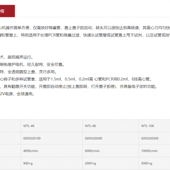Image resolution: width=170 pixels, height=170 pixels.
Task: Click the 2000×g force value
Action: tap(90, 163)
